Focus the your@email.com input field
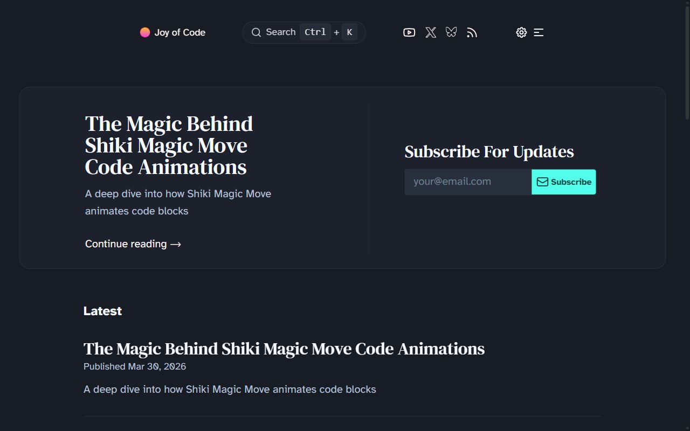Viewport: 690px width, 431px height. coord(468,182)
